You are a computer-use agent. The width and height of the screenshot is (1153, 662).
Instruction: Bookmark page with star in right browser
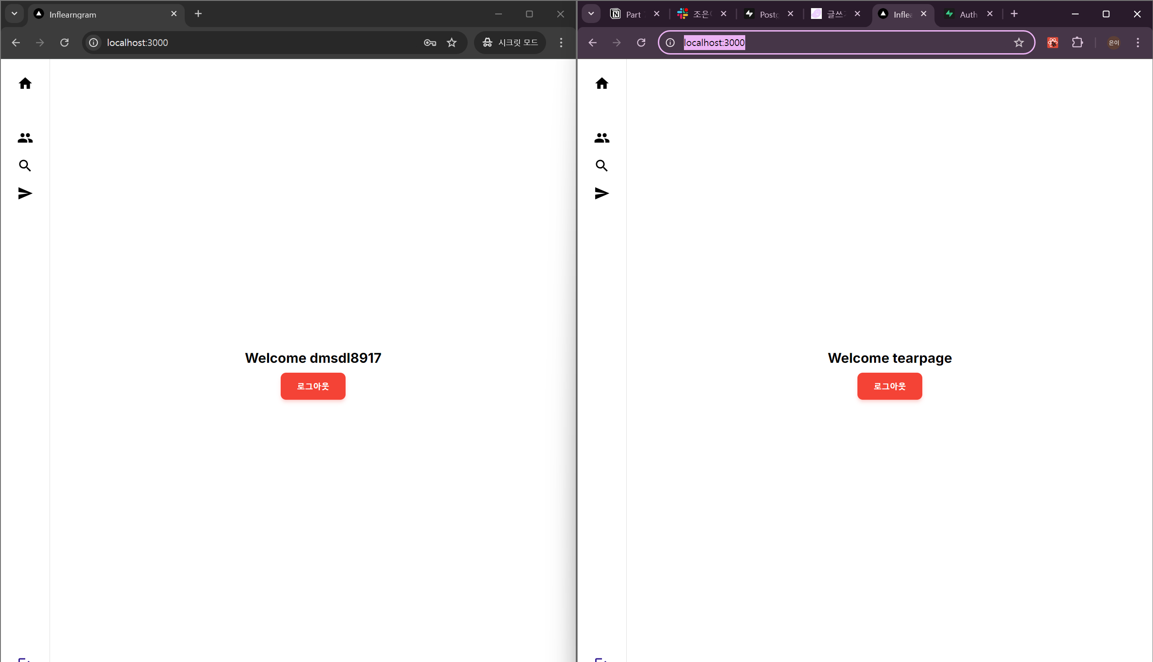click(x=1018, y=43)
